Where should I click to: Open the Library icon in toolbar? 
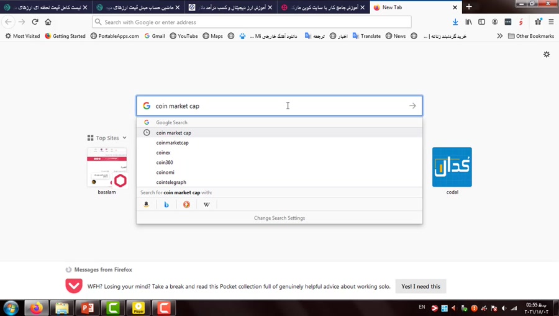pos(468,22)
